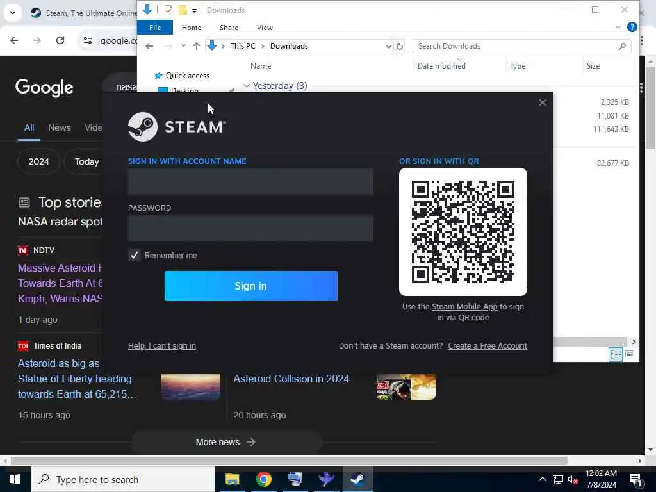Click This PC in the address breadcrumb

click(243, 46)
